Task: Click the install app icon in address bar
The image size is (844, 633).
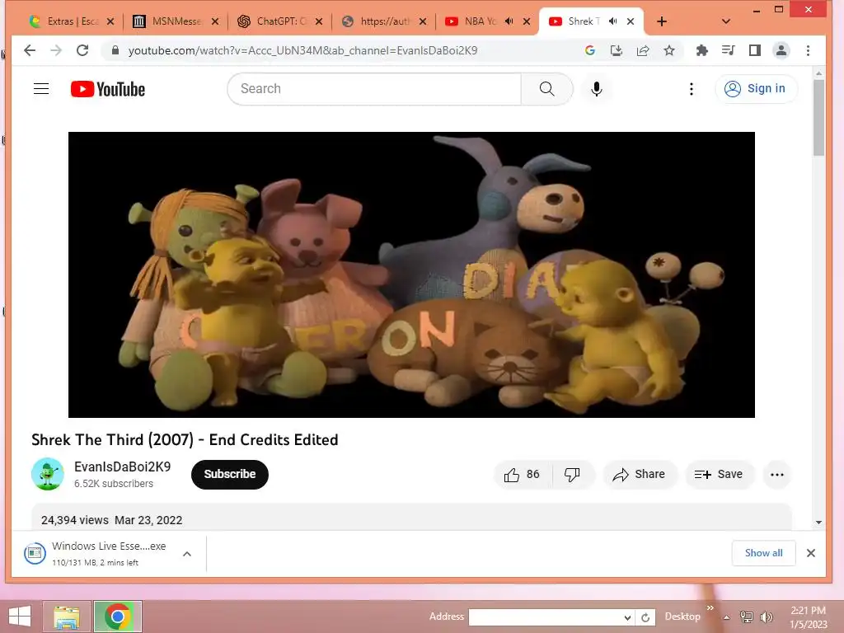Action: [617, 50]
